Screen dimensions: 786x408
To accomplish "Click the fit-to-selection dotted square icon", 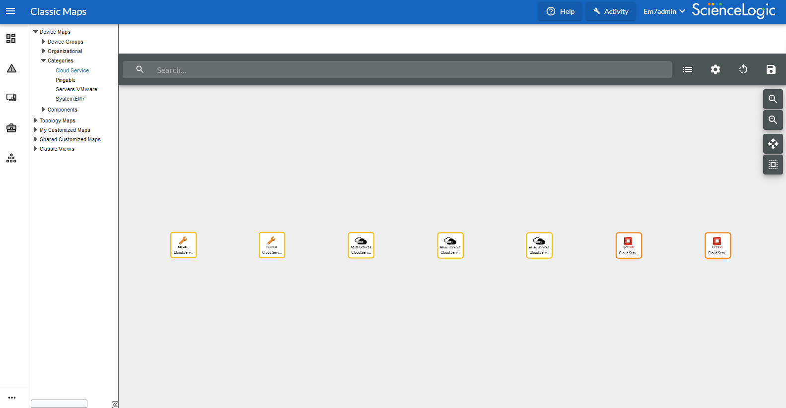I will click(x=773, y=165).
